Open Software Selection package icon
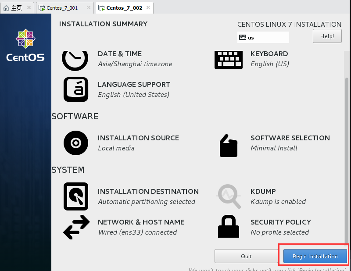This screenshot has width=351, height=271. (x=228, y=146)
